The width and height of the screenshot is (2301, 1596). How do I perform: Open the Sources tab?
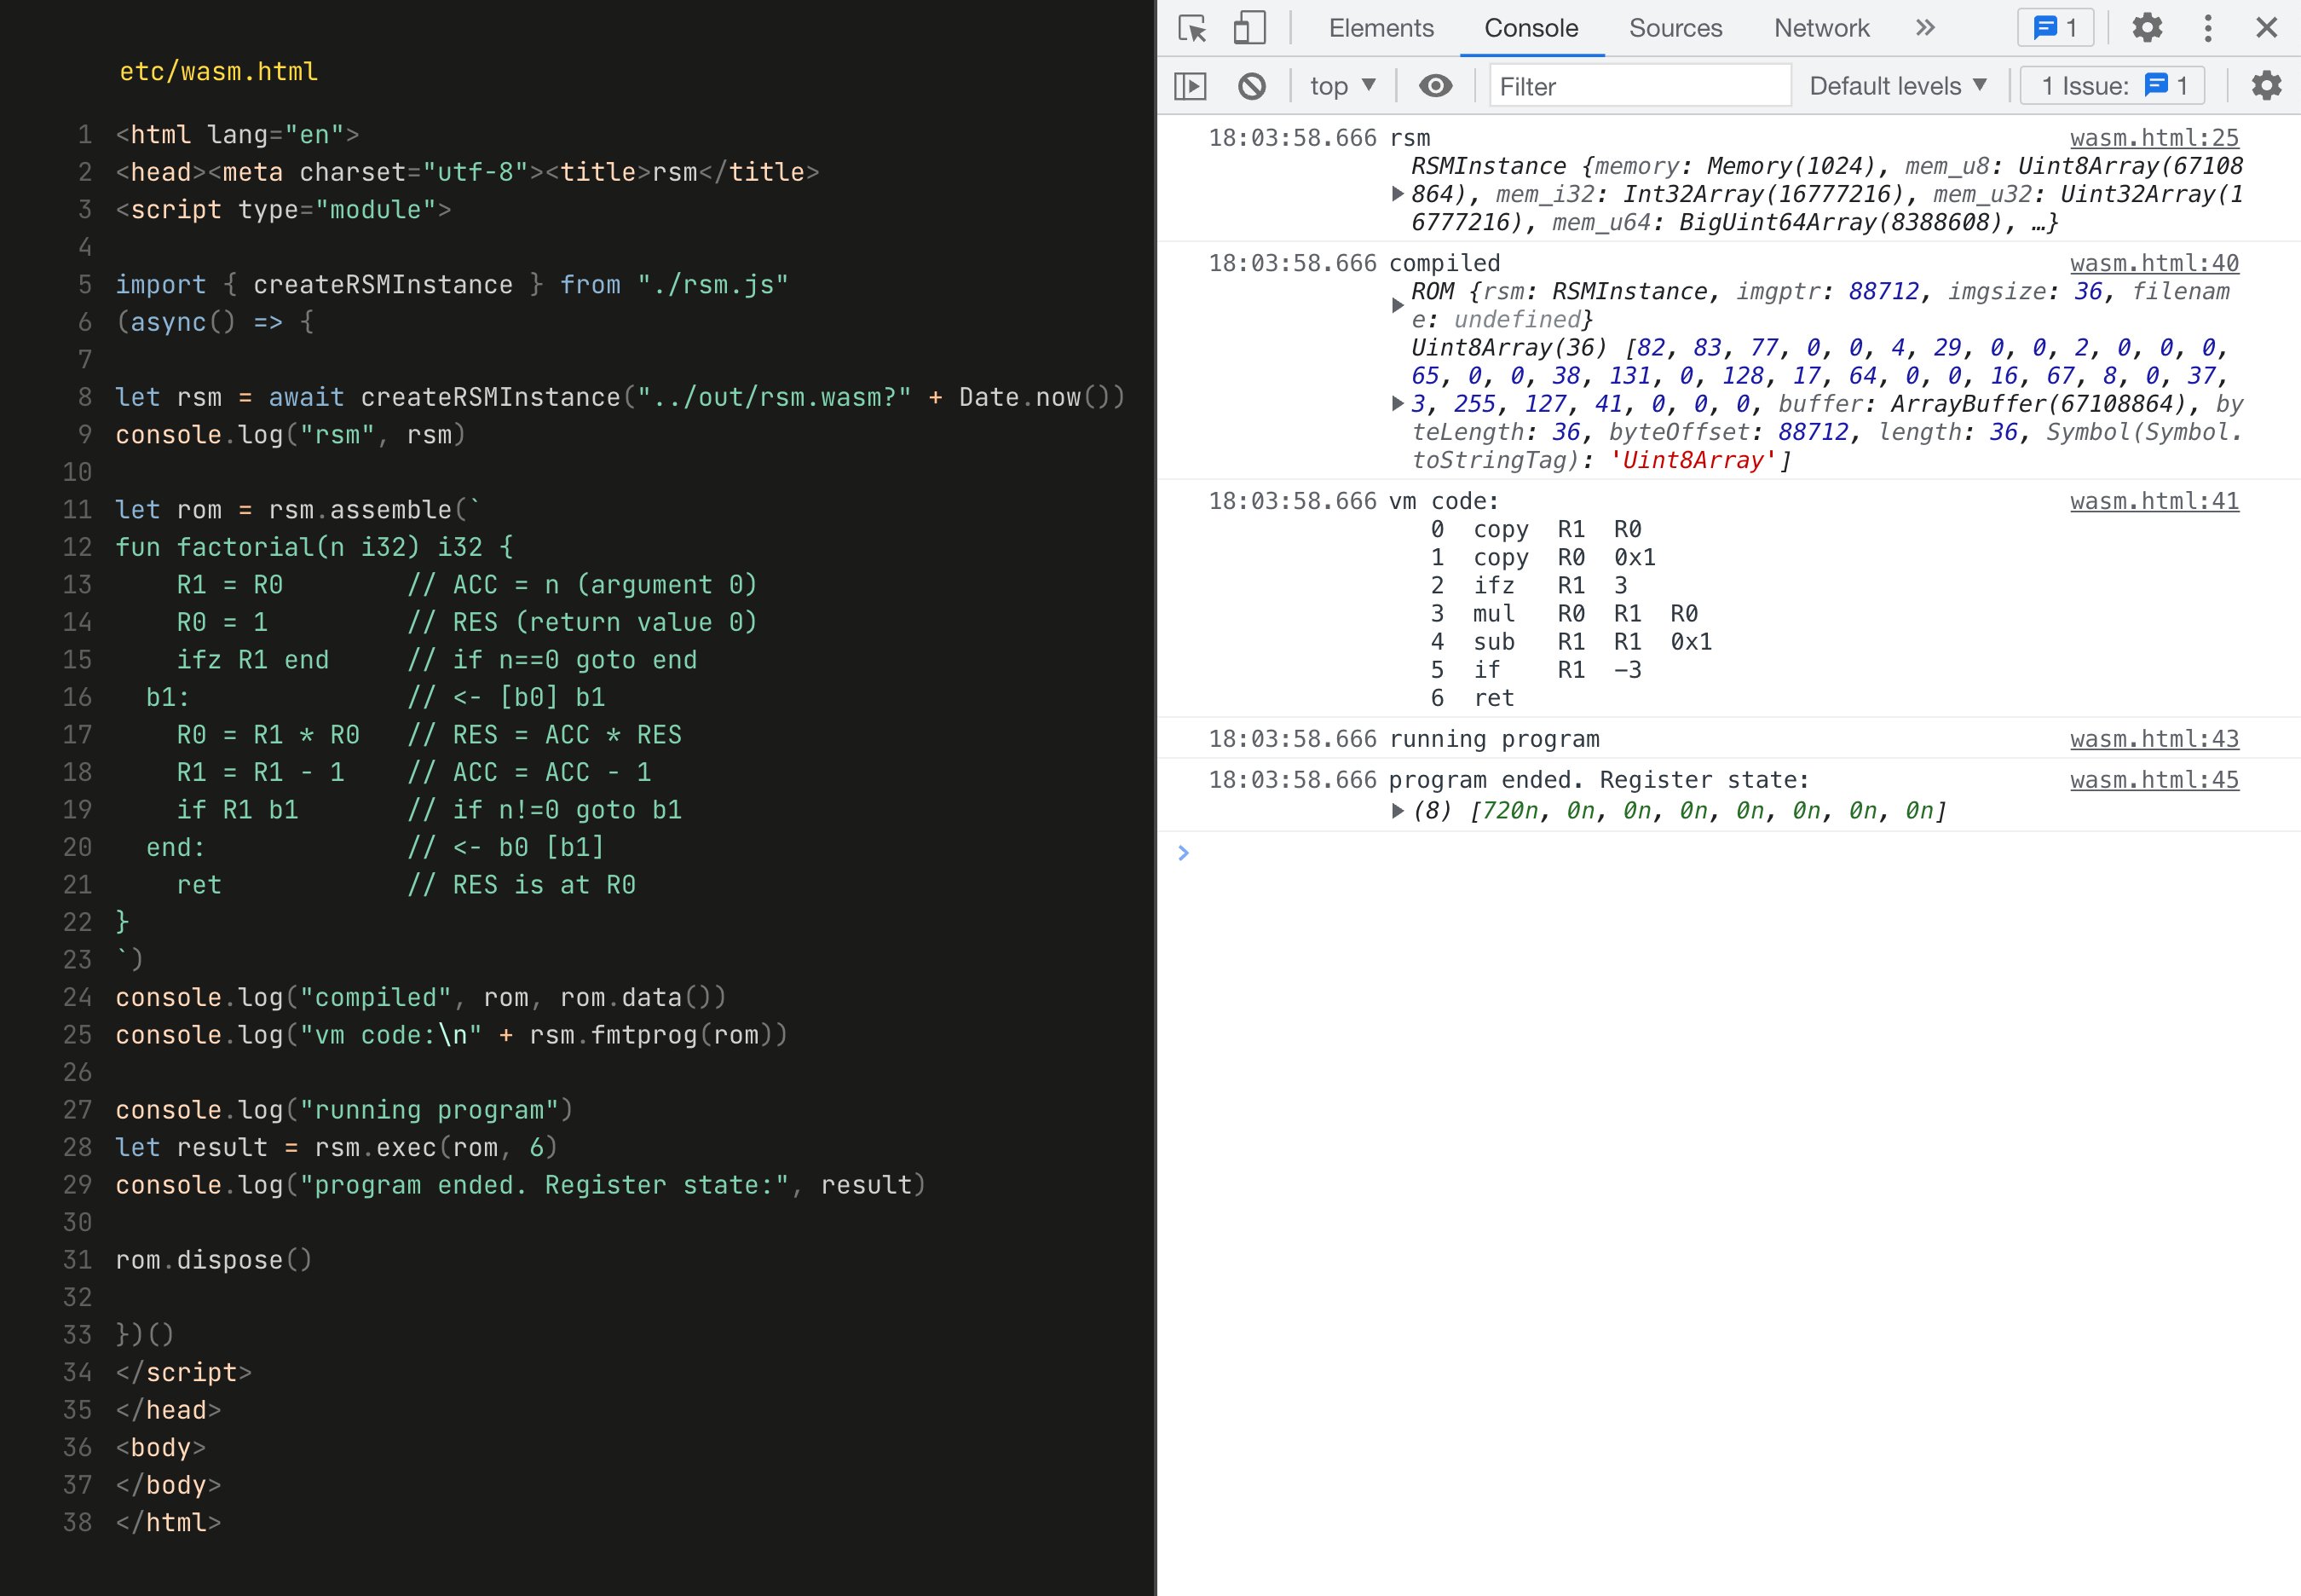click(1675, 28)
